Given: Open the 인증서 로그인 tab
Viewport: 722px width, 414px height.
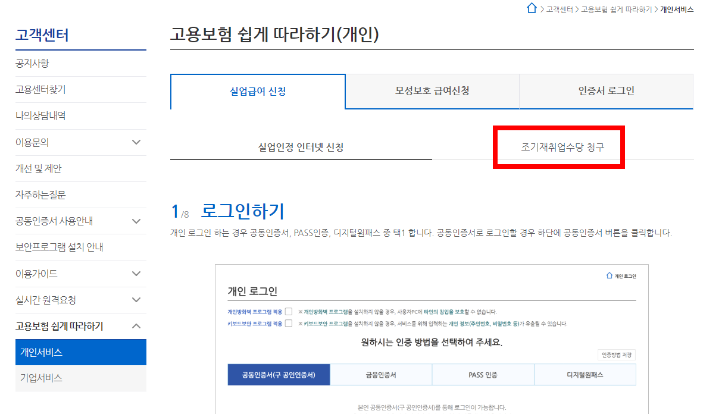Looking at the screenshot, I should pos(605,91).
